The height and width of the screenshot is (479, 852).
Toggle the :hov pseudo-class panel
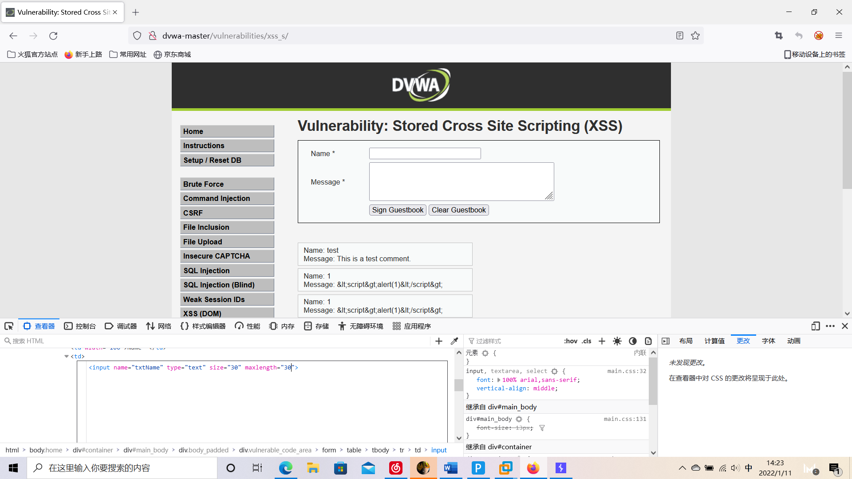click(x=570, y=341)
